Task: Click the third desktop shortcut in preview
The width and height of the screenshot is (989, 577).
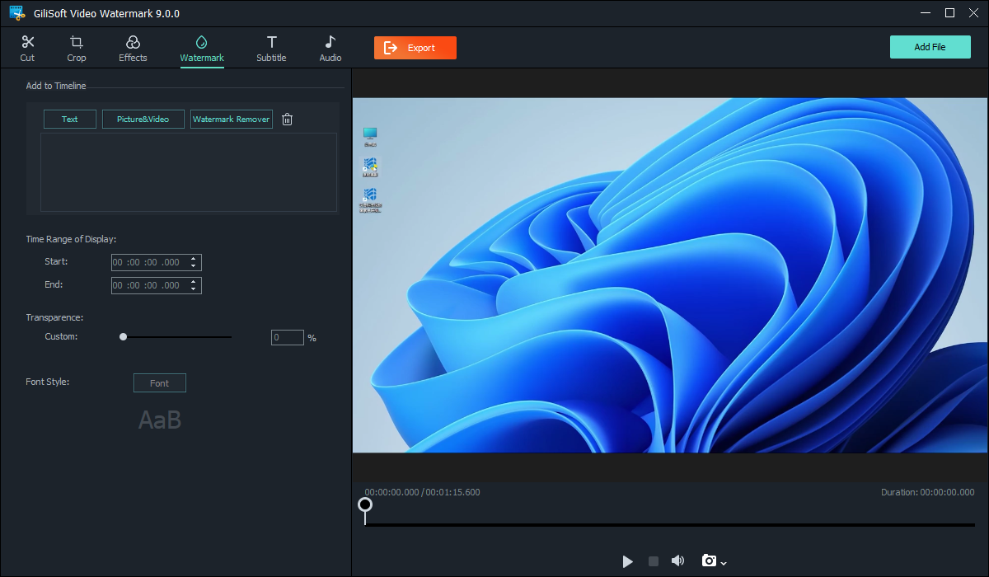Action: tap(370, 201)
